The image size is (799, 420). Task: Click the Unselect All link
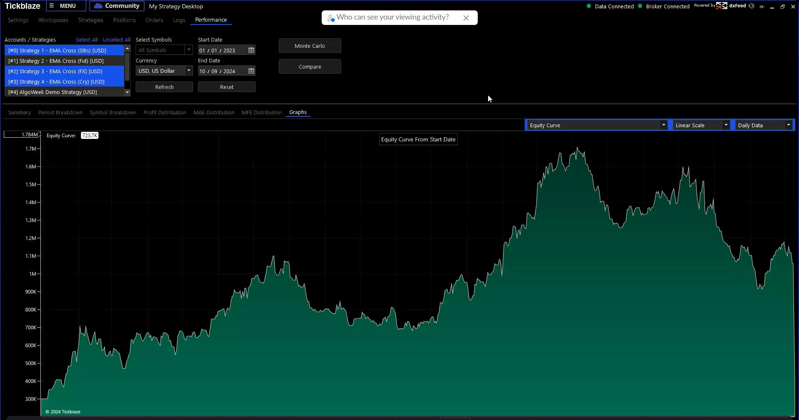pyautogui.click(x=117, y=40)
